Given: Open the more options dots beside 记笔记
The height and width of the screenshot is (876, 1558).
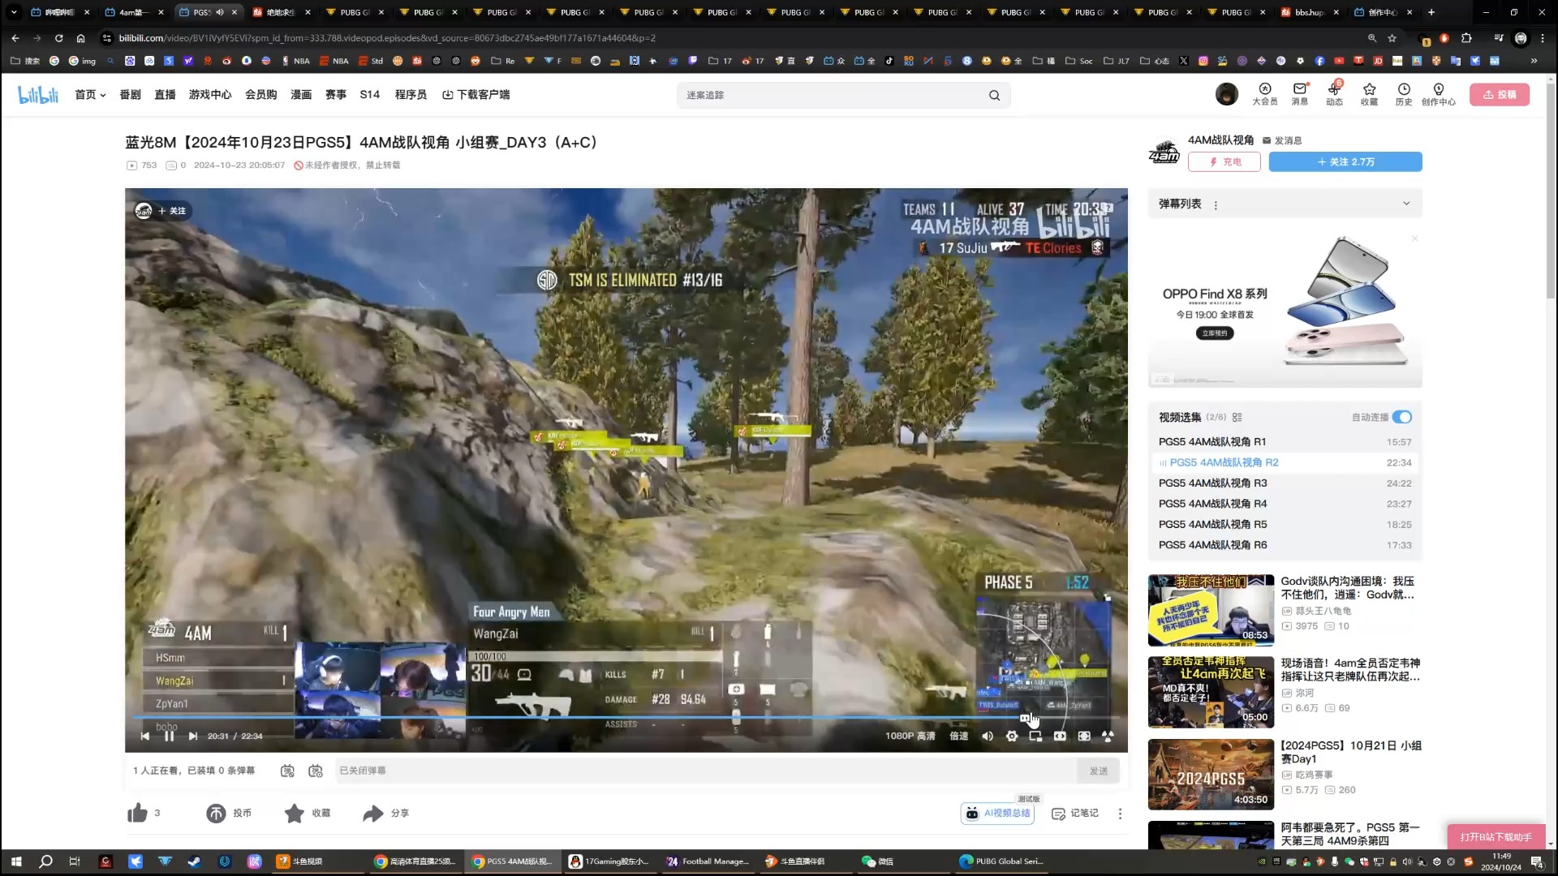Looking at the screenshot, I should (x=1120, y=814).
